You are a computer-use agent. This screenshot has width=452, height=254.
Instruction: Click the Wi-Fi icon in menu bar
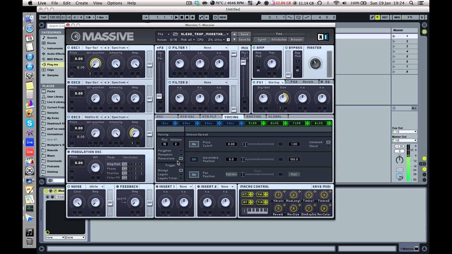pyautogui.click(x=336, y=3)
